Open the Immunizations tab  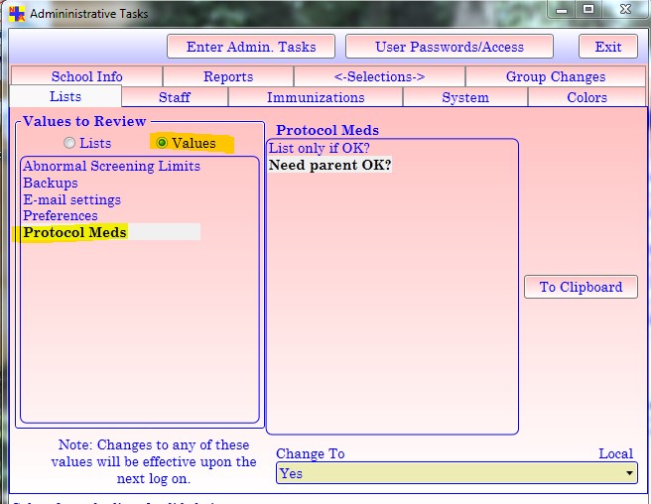(x=316, y=97)
